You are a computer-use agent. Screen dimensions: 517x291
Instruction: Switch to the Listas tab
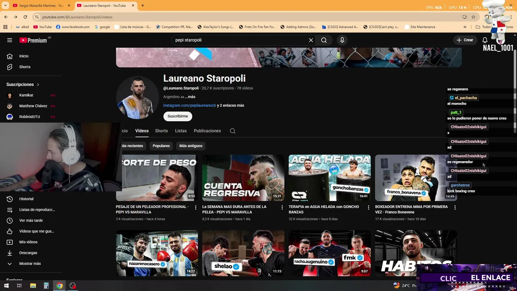(181, 131)
